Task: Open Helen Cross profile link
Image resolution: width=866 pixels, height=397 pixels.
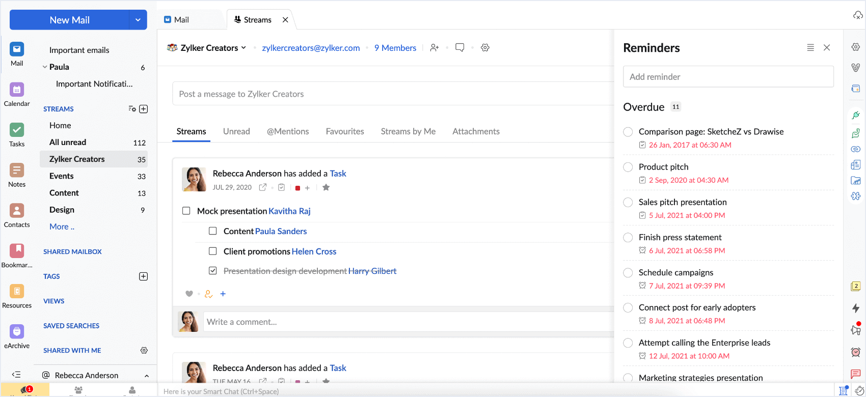Action: coord(314,251)
